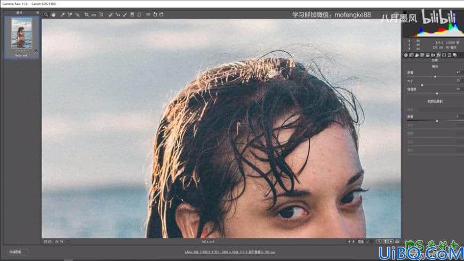
Task: Click the grain amount value field showing 47
Action: click(458, 72)
